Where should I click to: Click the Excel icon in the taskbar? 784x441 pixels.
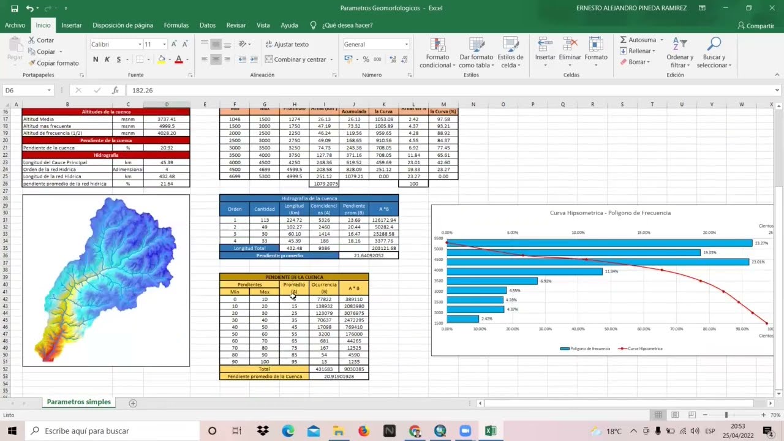[x=490, y=431]
